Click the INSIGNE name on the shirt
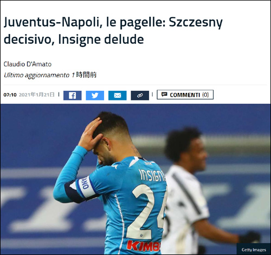The height and width of the screenshot is (255, 271). point(152,175)
